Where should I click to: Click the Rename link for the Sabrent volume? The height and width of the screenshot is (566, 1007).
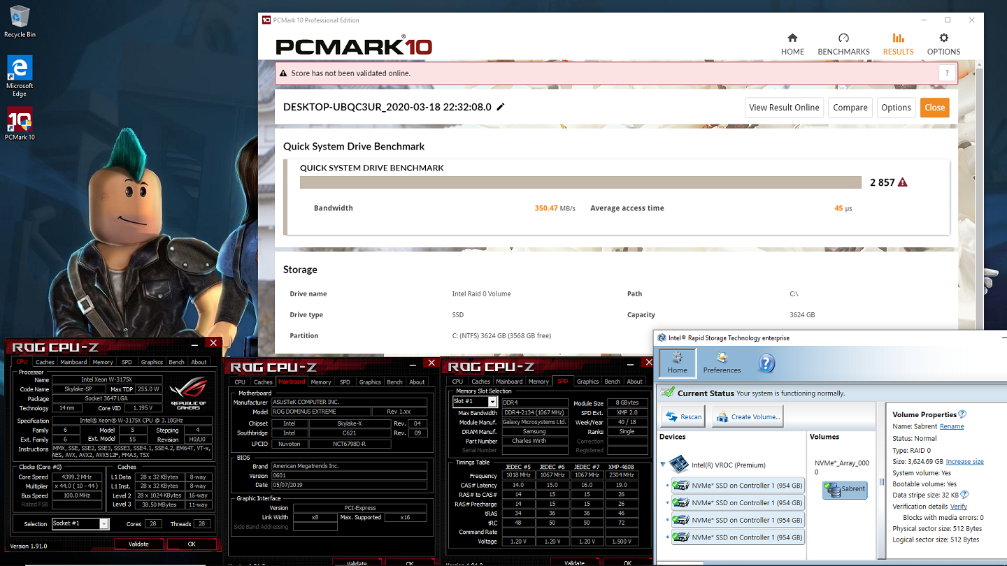(952, 426)
